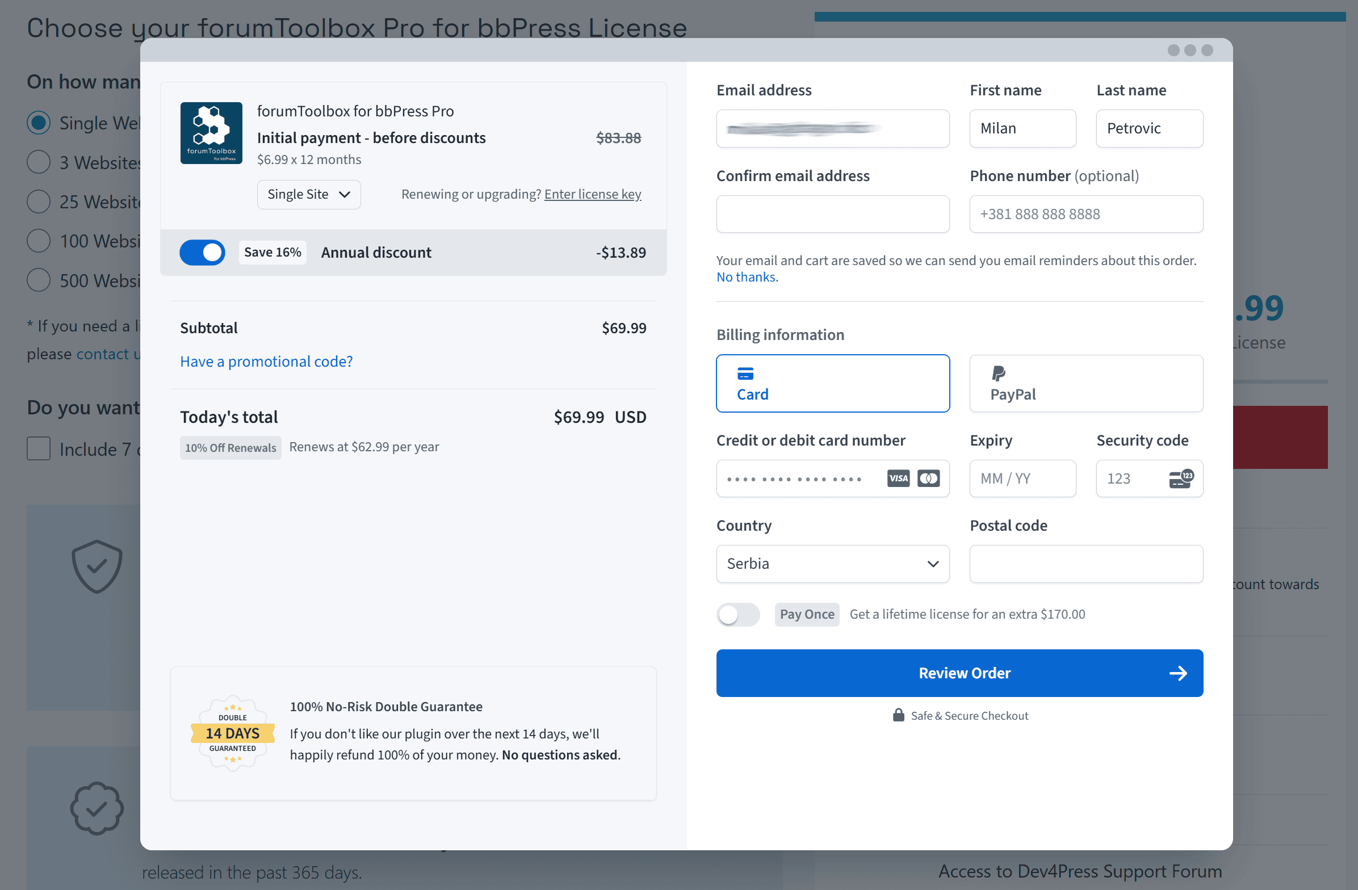Image resolution: width=1358 pixels, height=890 pixels.
Task: Click the verified badge icon in background page
Action: [97, 808]
